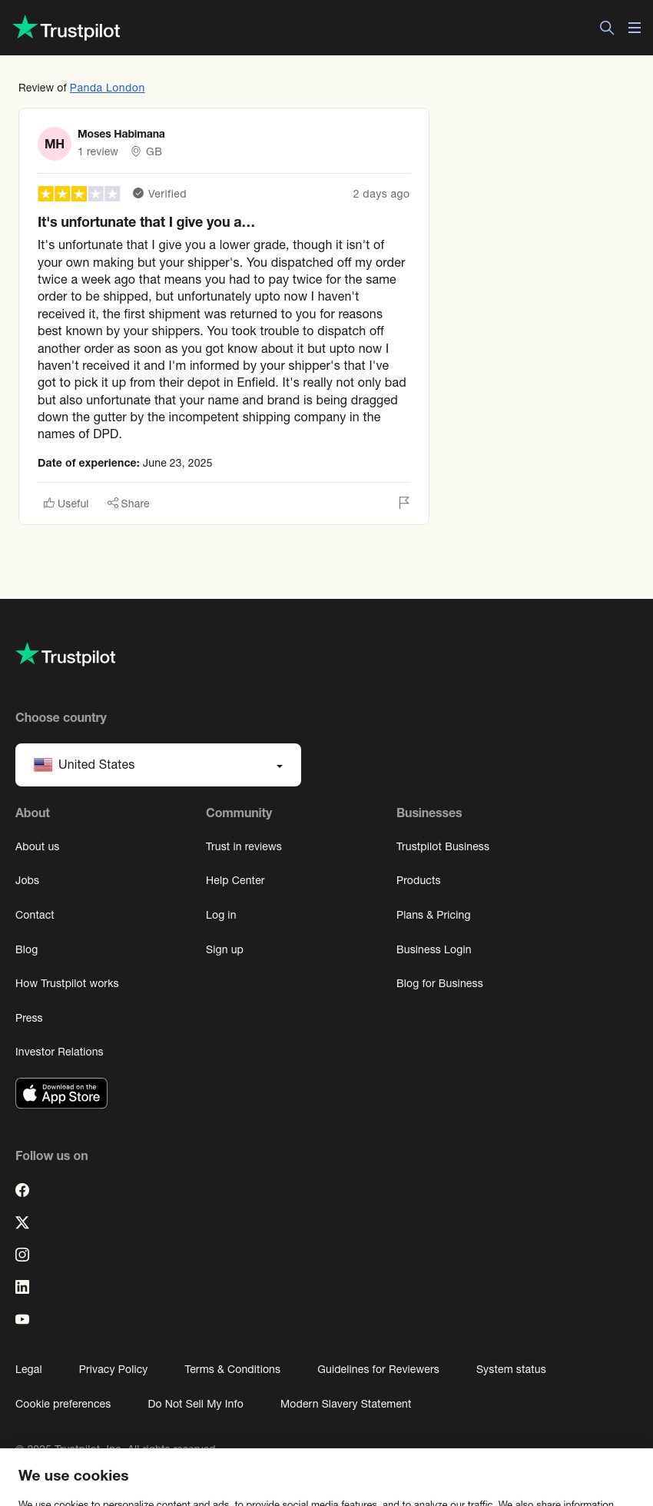Viewport: 653px width, 1506px height.
Task: Open the United States country dropdown
Action: pyautogui.click(x=158, y=765)
